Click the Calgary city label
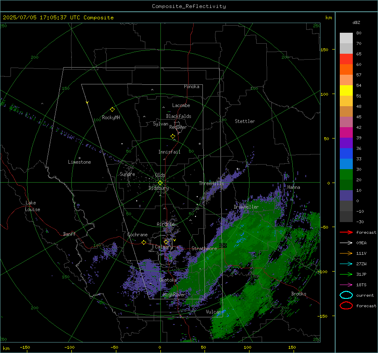 [164, 247]
